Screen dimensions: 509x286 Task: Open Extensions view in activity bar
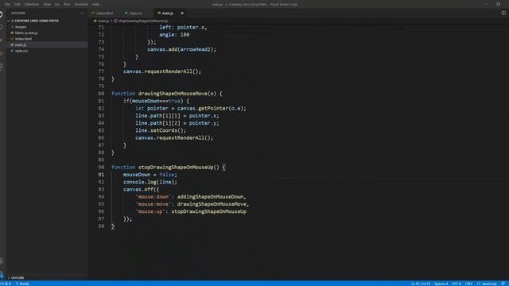click(x=2, y=67)
